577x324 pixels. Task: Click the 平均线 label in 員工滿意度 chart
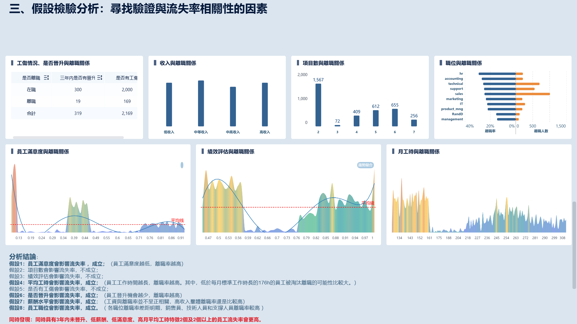coord(177,220)
